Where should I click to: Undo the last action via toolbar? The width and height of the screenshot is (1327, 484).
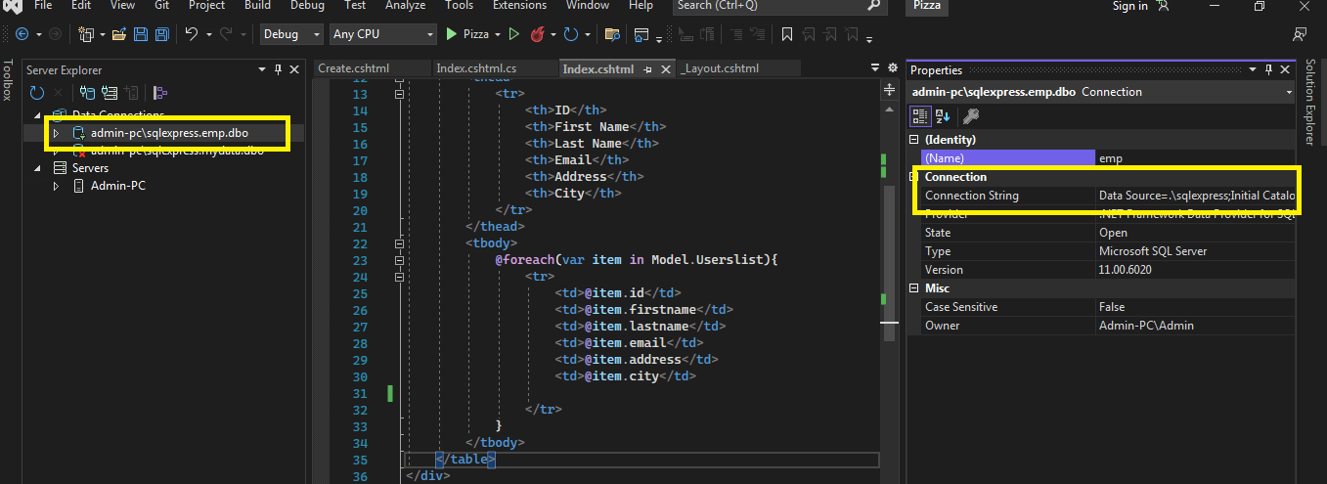pyautogui.click(x=192, y=34)
